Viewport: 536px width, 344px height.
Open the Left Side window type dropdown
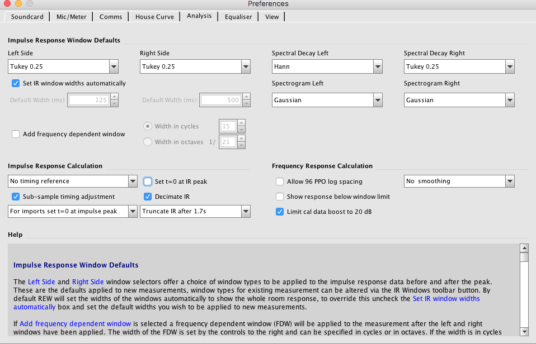coord(63,66)
